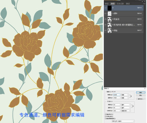147x123 pixels.
Task: Close the panel group with X icon
Action: pyautogui.click(x=145, y=1)
